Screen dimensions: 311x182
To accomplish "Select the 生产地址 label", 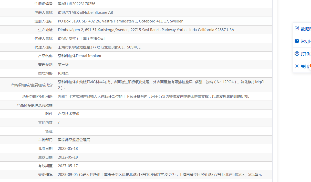I will point(45,30).
